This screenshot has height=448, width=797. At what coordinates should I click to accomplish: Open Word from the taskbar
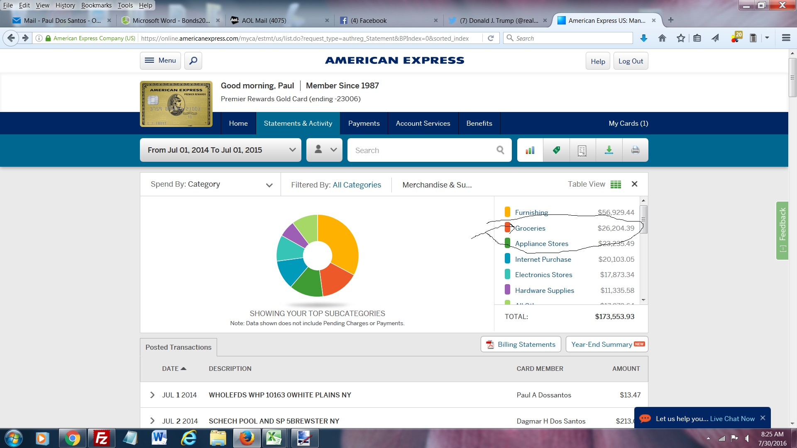coord(159,438)
